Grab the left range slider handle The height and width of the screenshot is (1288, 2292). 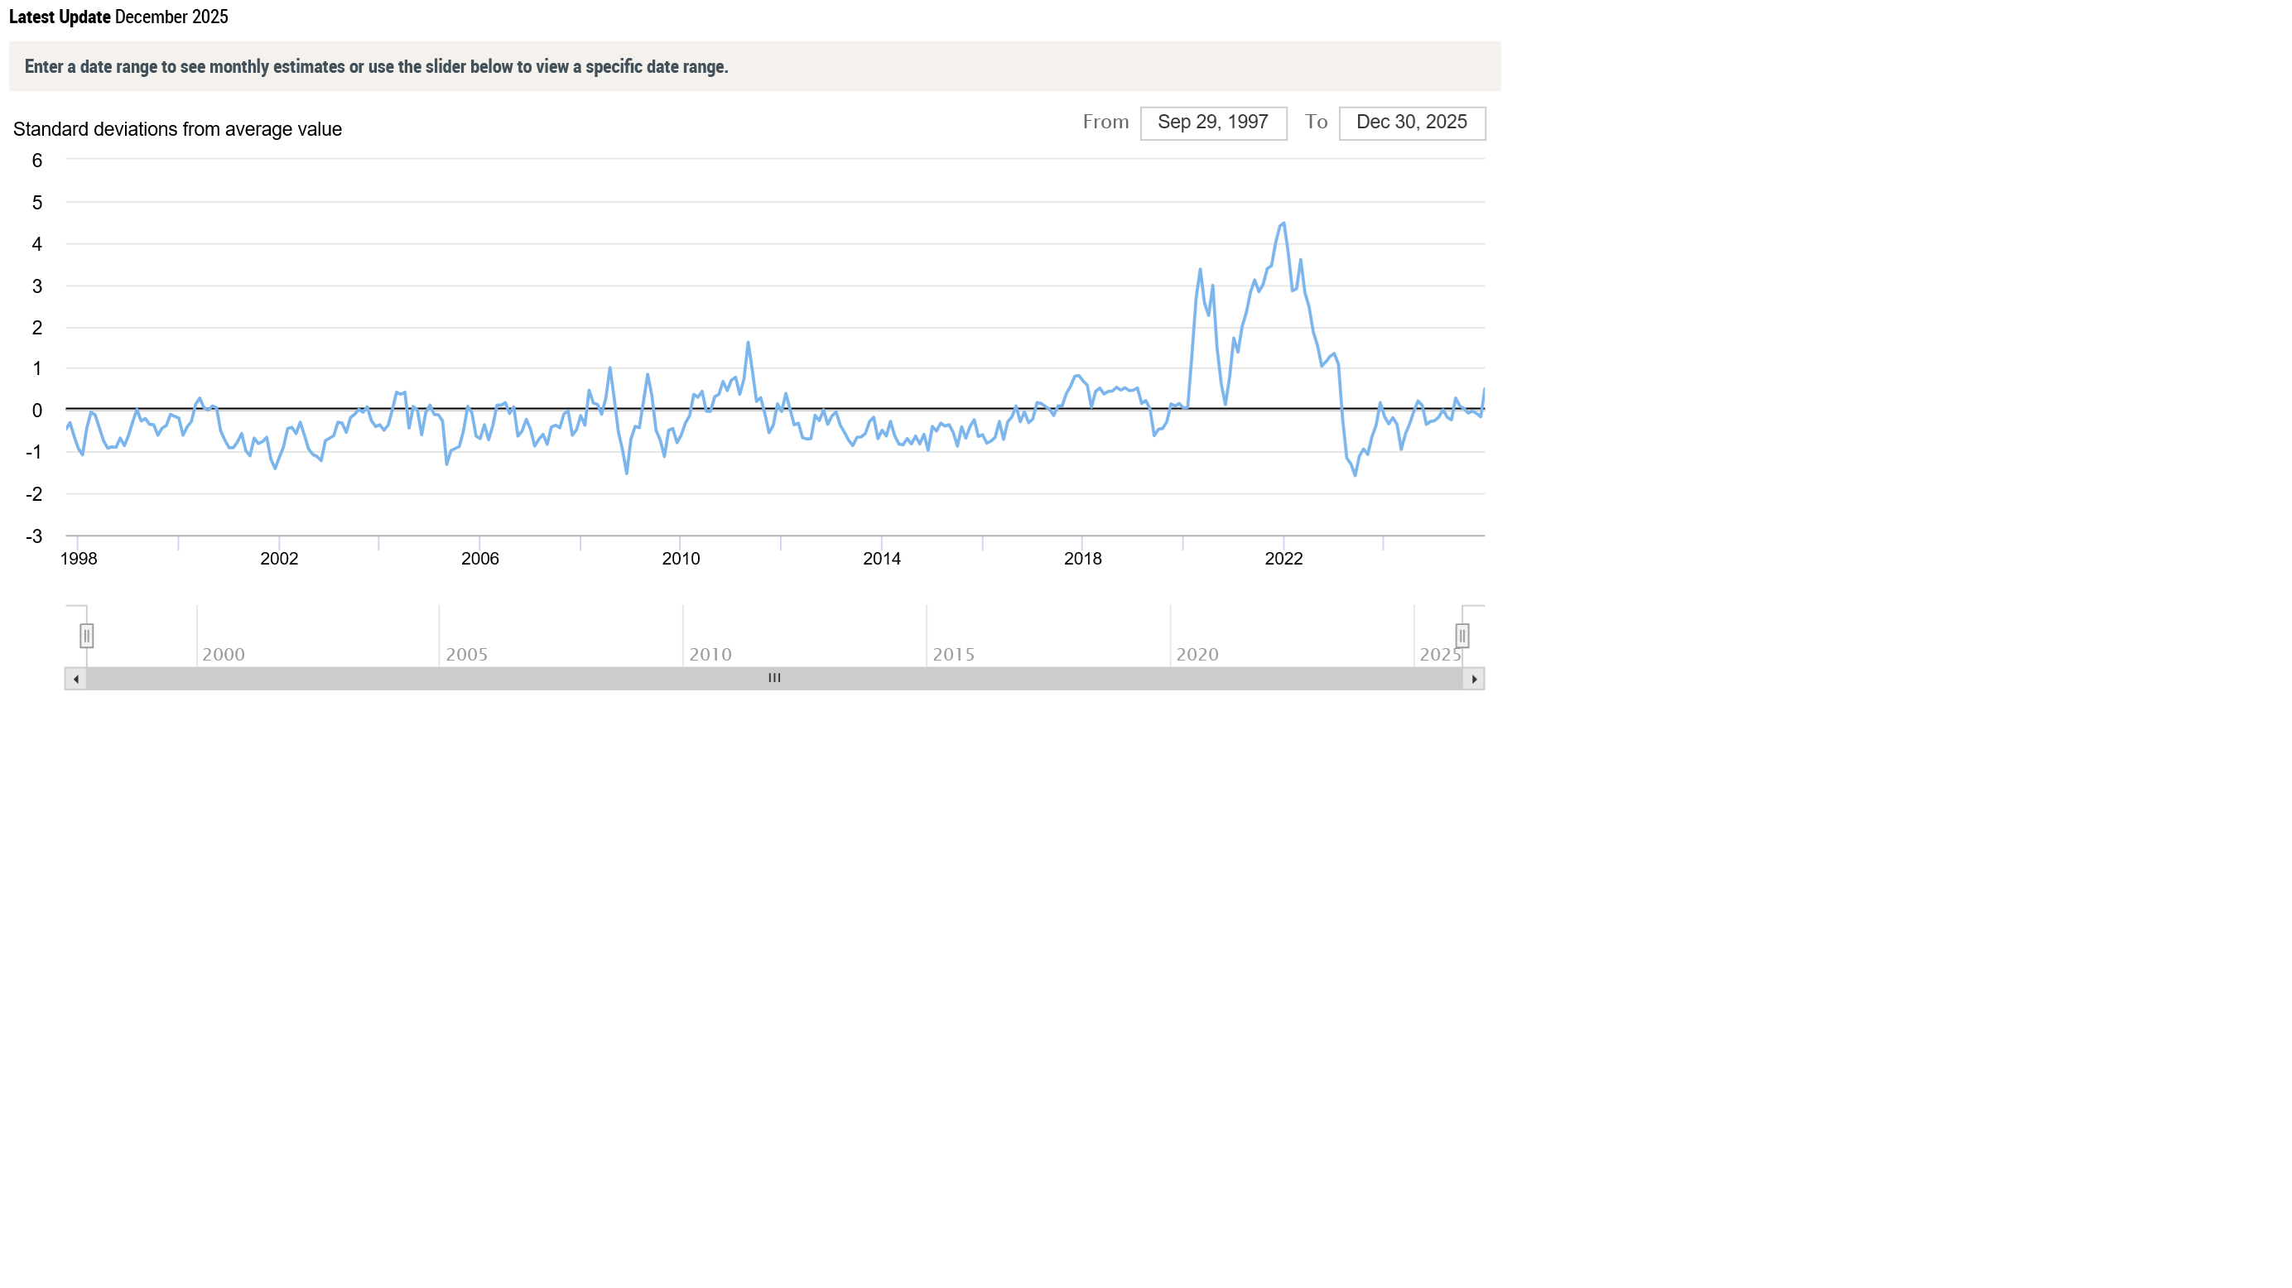click(x=86, y=635)
